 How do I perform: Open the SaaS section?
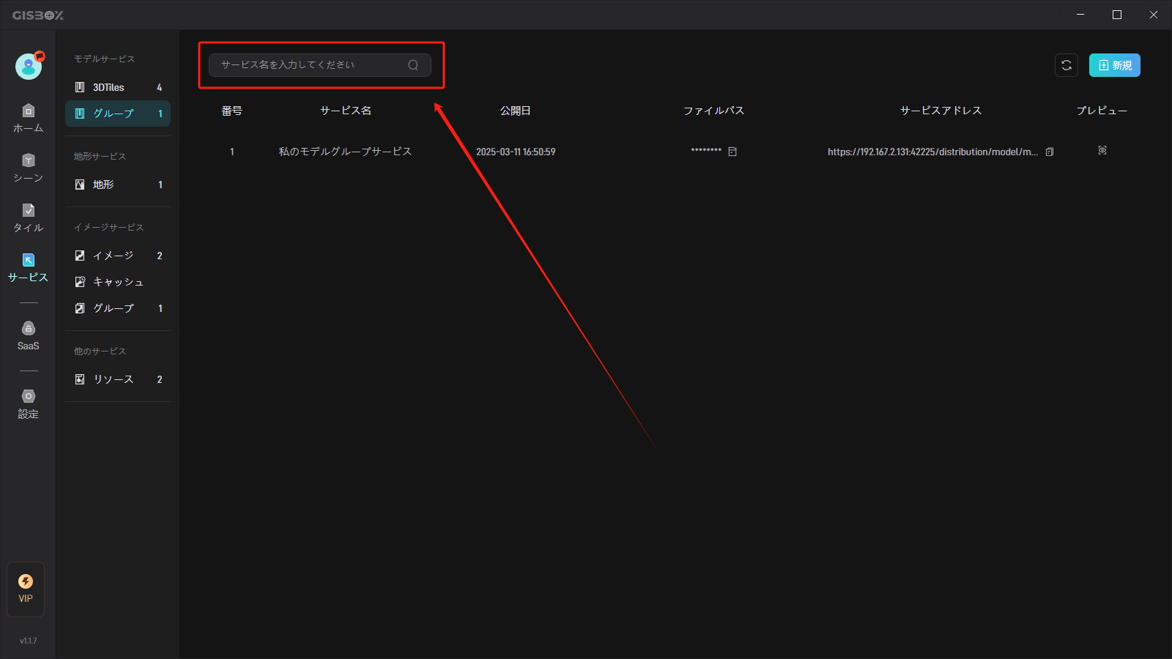pyautogui.click(x=28, y=336)
